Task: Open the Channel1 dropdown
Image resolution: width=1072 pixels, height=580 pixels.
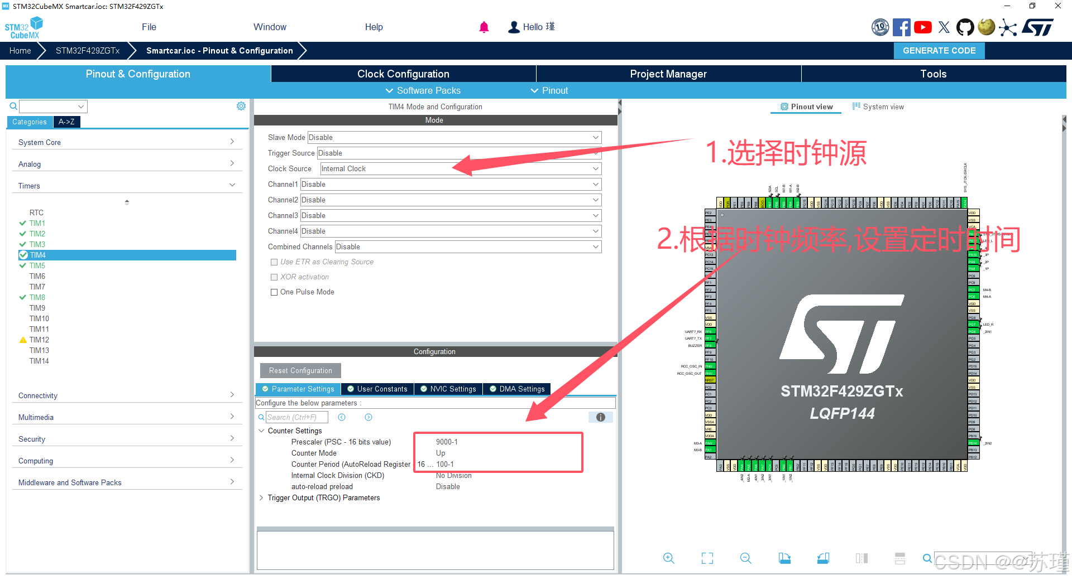Action: 451,184
